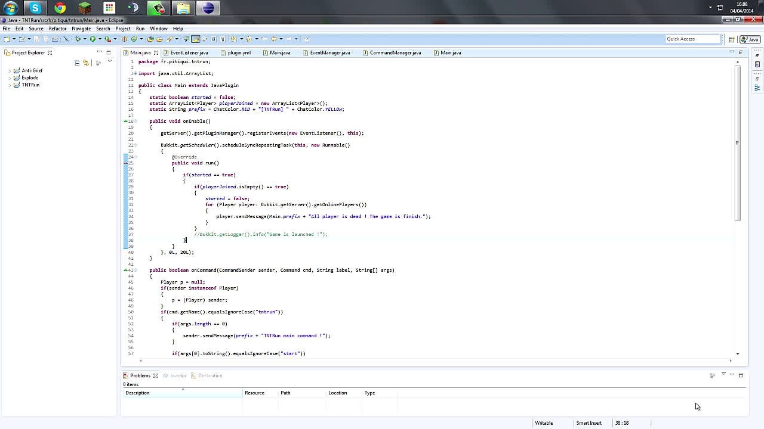
Task: Click the Open Type folder icon
Action: [x=150, y=39]
